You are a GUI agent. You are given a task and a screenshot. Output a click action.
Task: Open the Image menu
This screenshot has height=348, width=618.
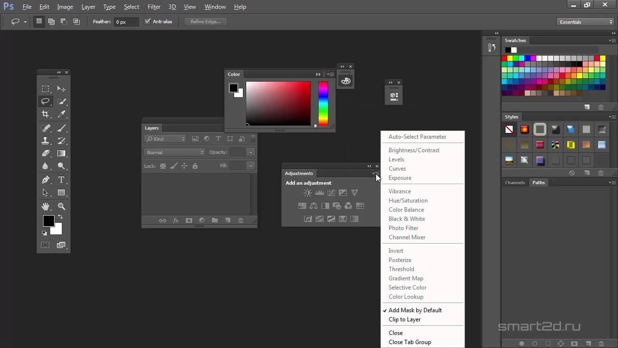tap(65, 7)
